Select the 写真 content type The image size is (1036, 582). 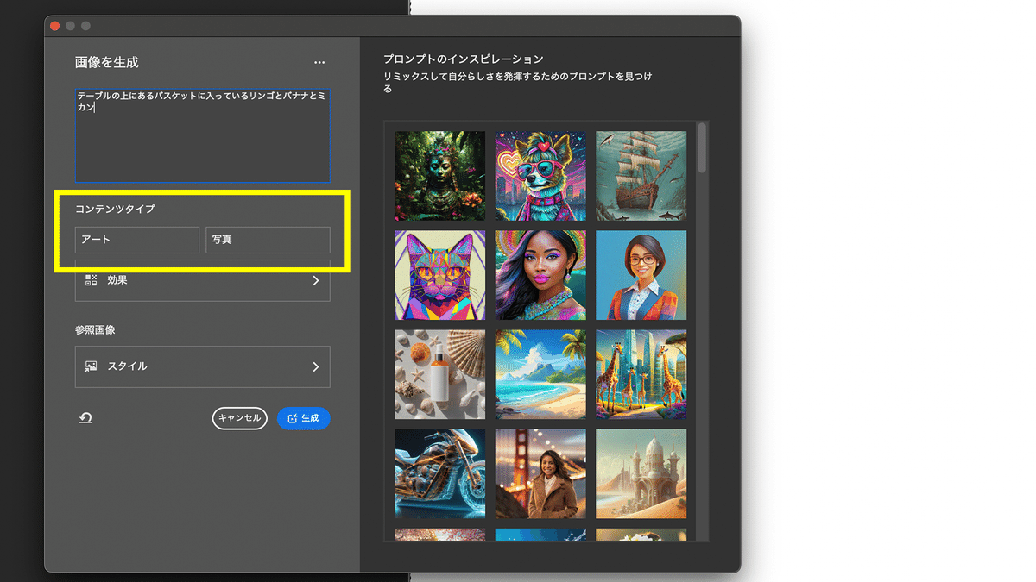pos(268,240)
